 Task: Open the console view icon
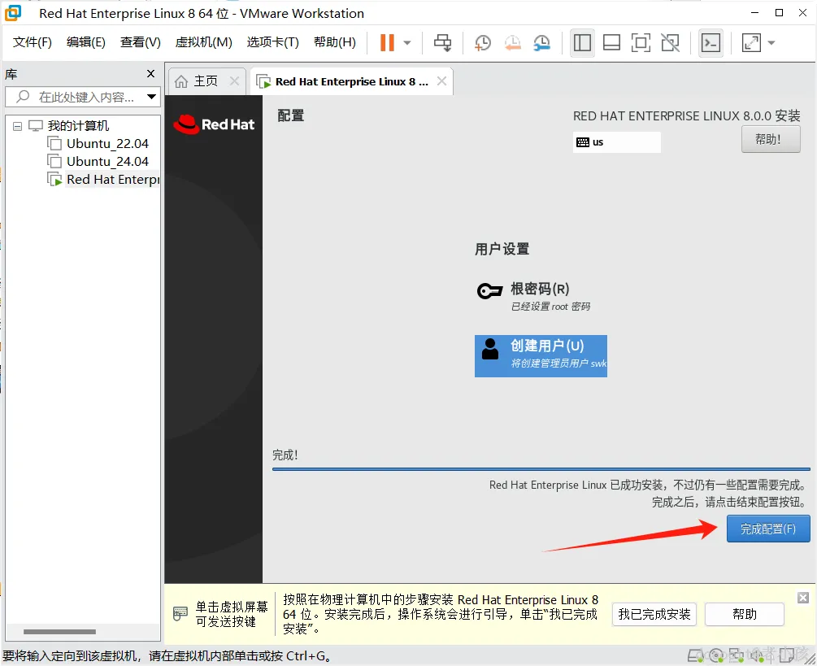point(711,43)
